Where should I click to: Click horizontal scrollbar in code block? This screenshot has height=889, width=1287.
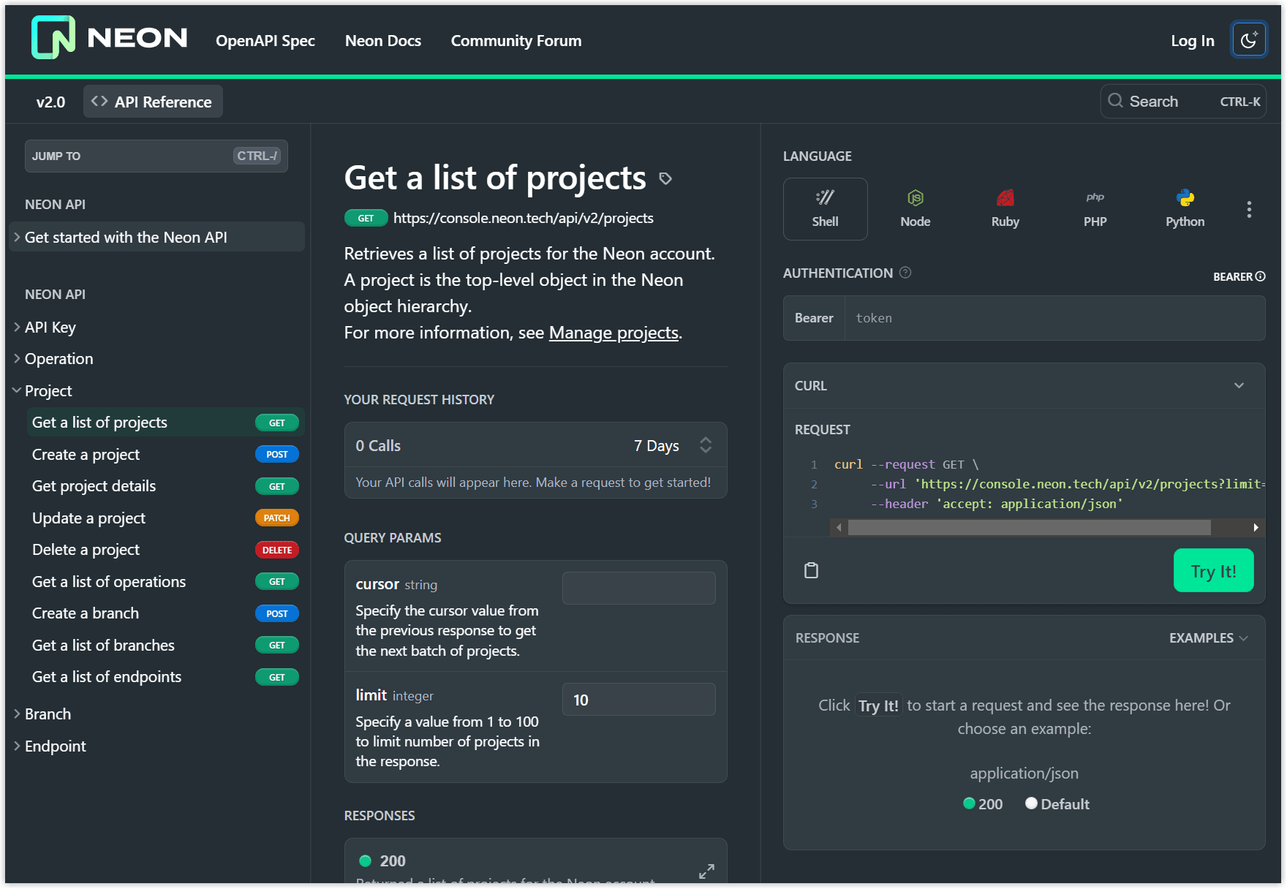coord(1030,527)
